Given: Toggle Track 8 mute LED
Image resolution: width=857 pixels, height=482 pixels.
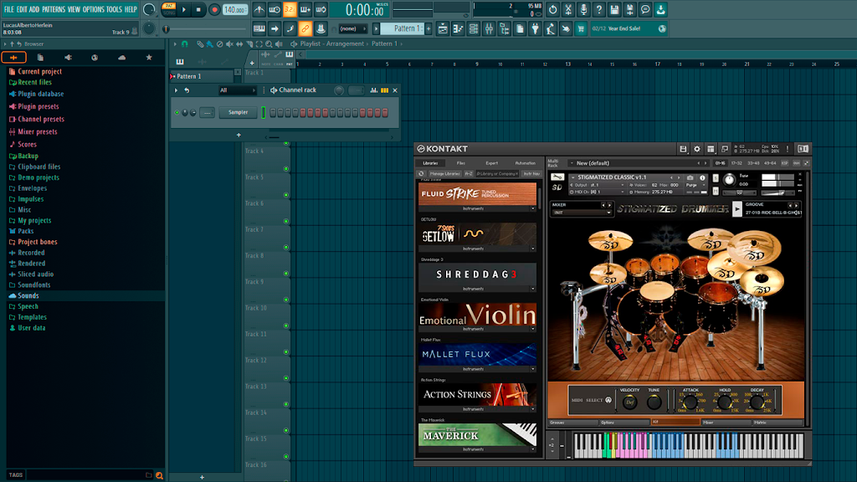Looking at the screenshot, I should 286,274.
